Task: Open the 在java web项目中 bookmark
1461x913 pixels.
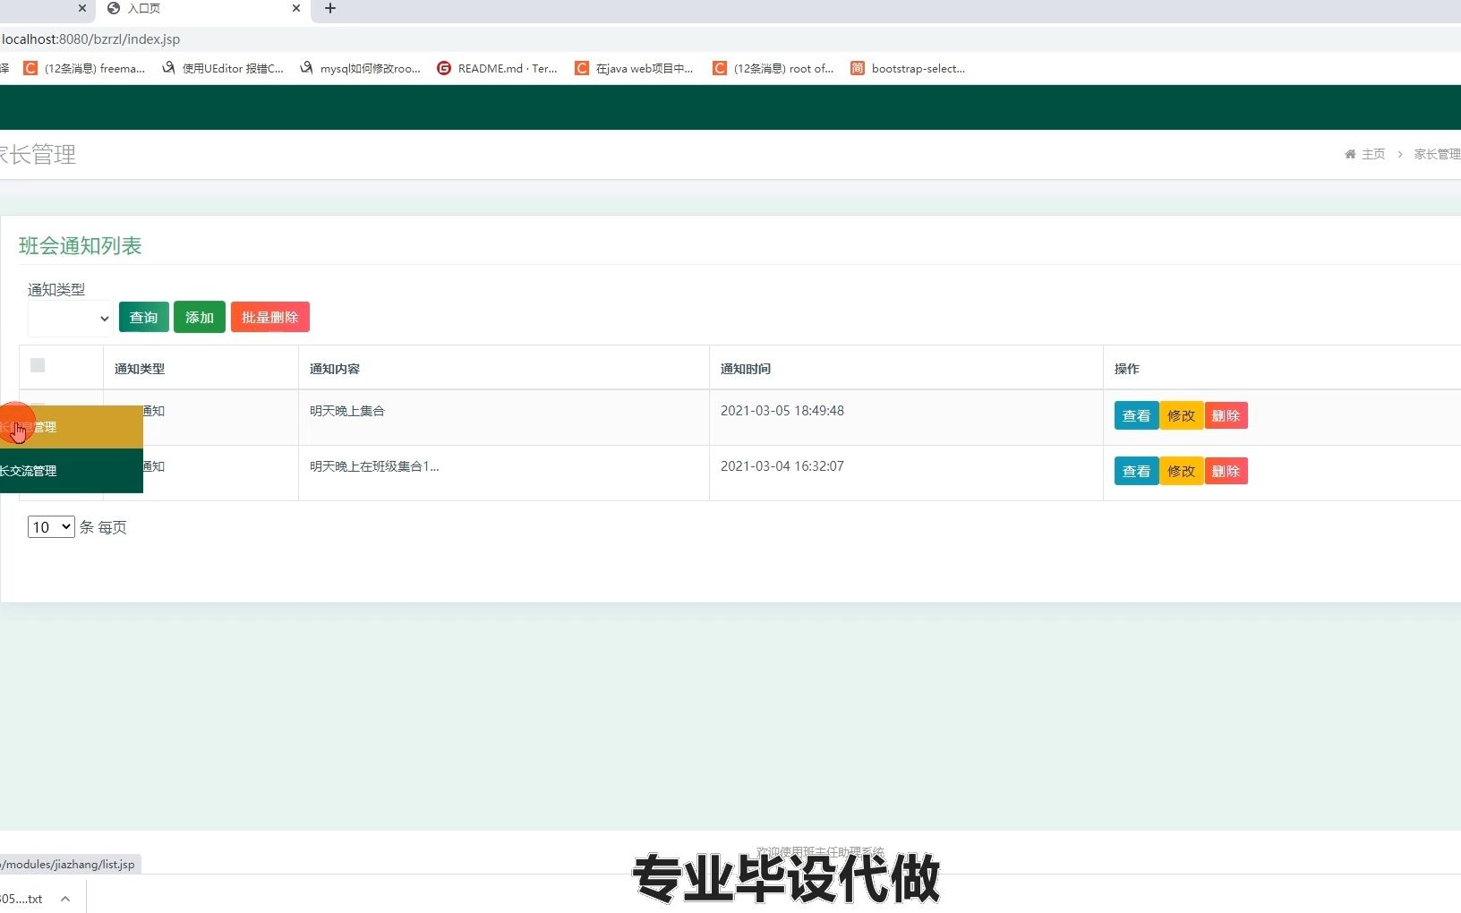Action: pos(634,68)
